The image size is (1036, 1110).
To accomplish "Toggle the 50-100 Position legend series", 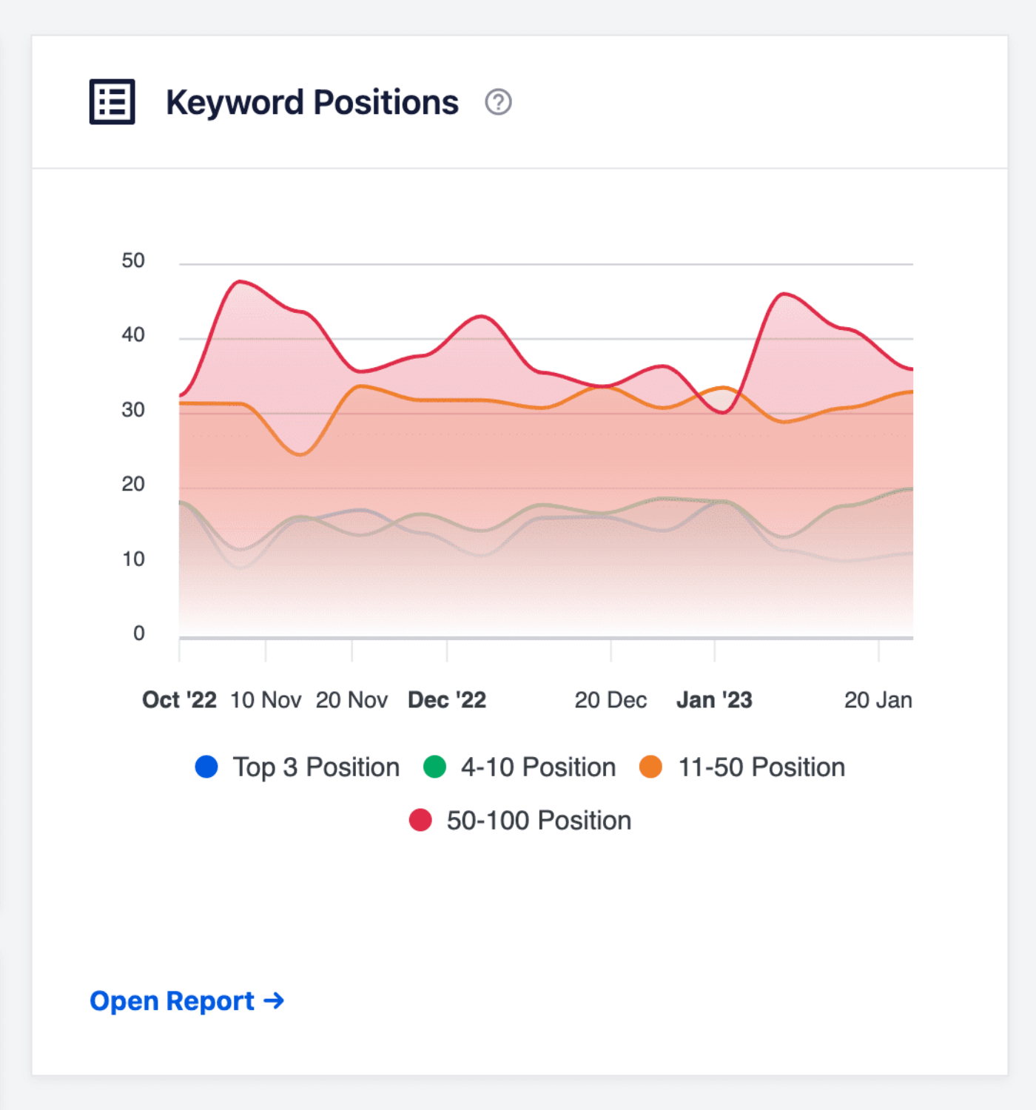I will click(520, 821).
